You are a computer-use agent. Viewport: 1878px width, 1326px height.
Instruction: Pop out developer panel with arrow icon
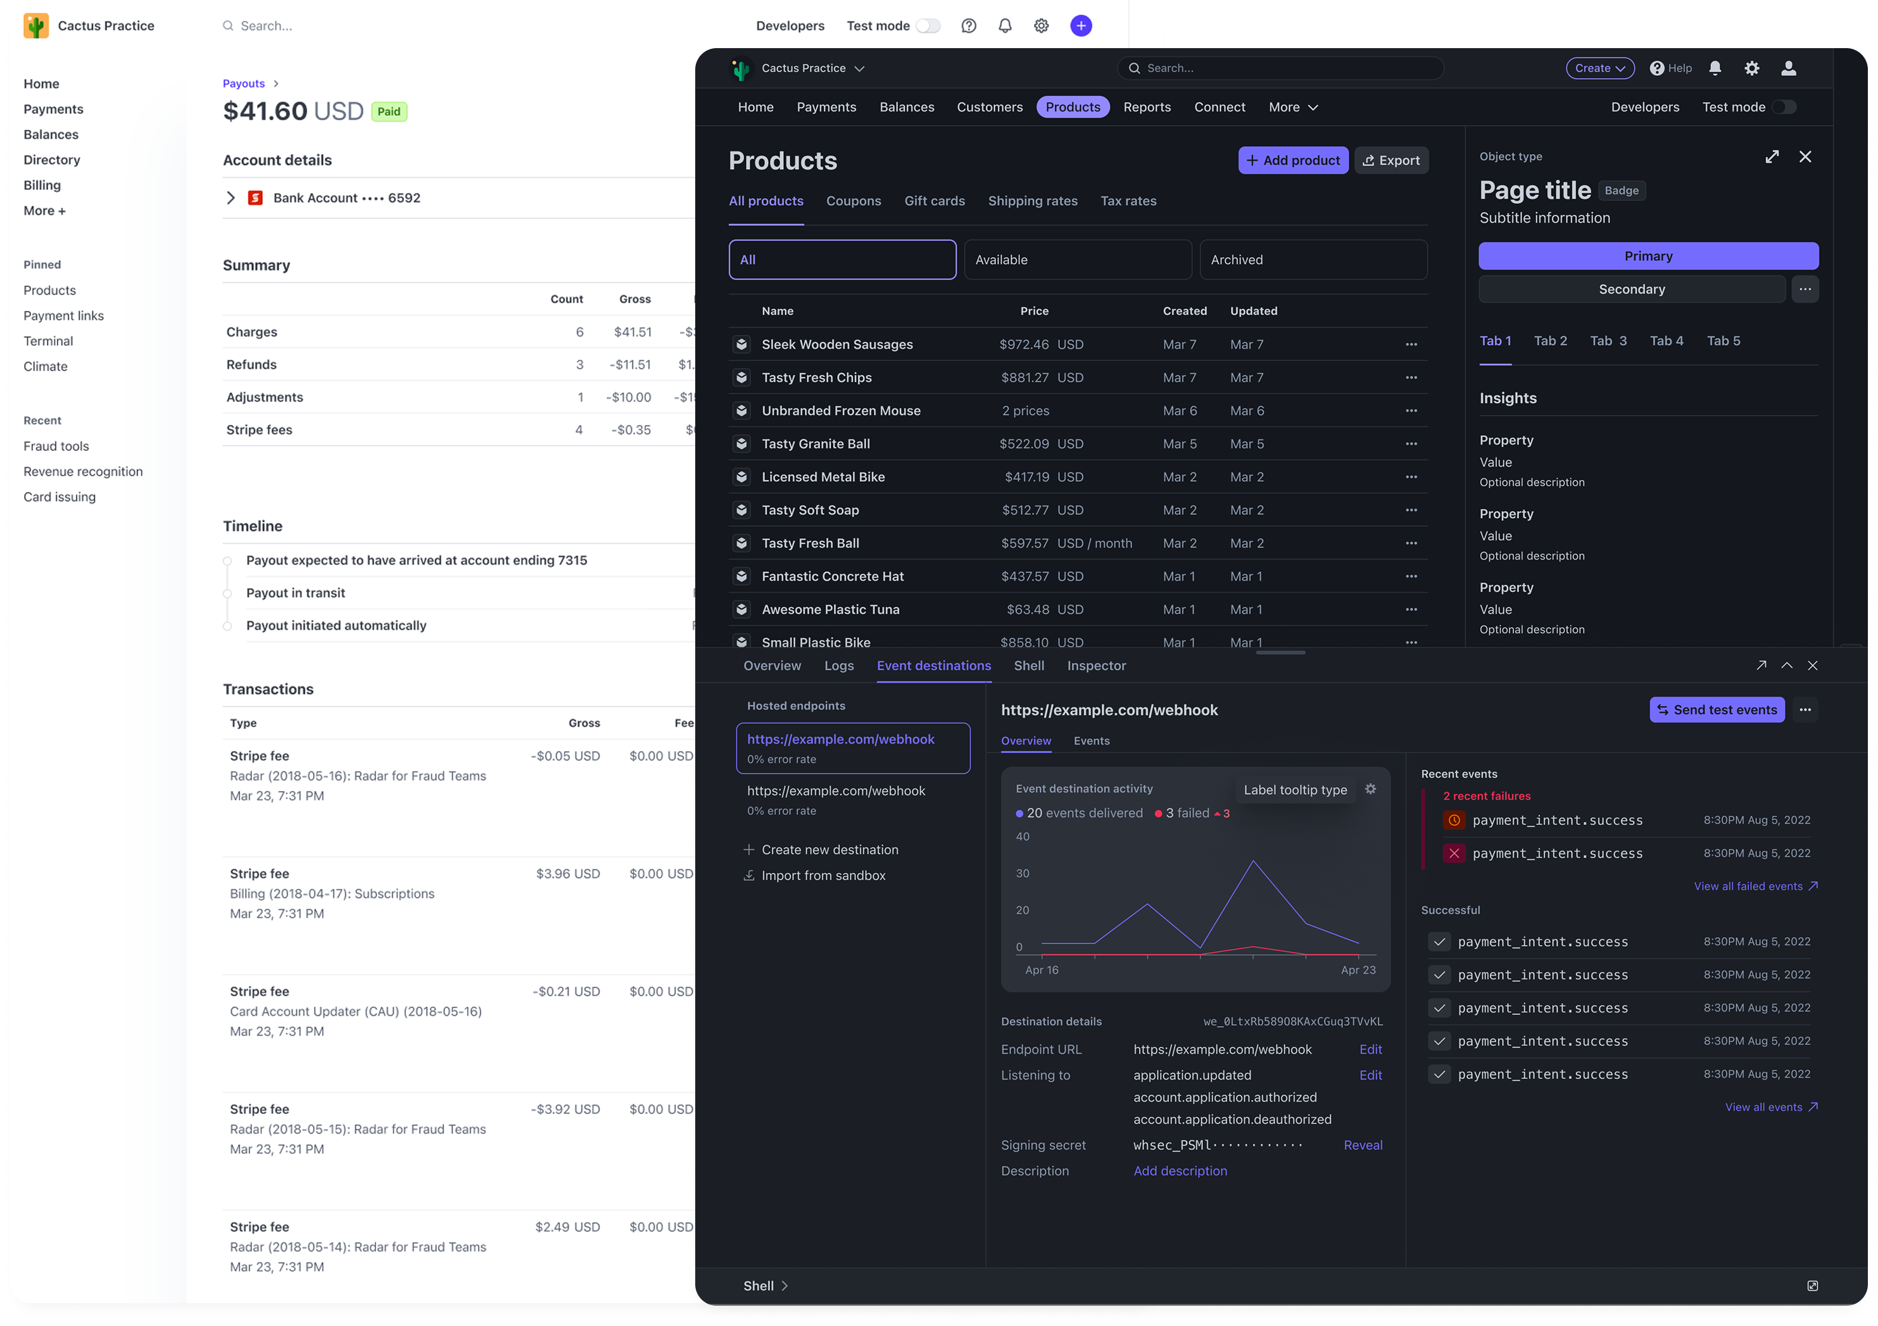point(1761,665)
